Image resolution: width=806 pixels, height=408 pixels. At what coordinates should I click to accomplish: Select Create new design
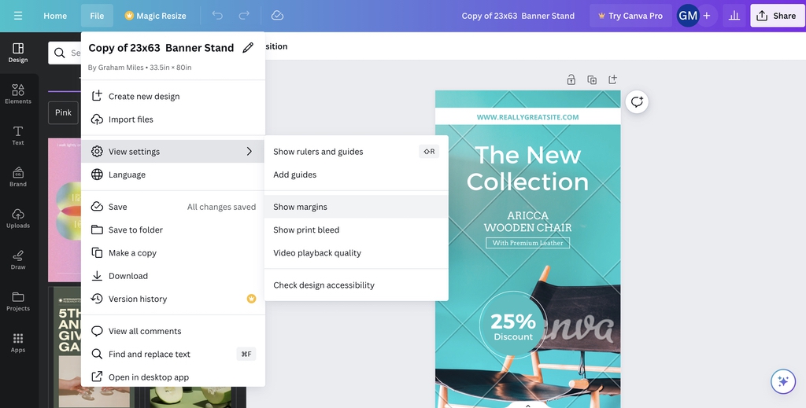[x=172, y=97]
